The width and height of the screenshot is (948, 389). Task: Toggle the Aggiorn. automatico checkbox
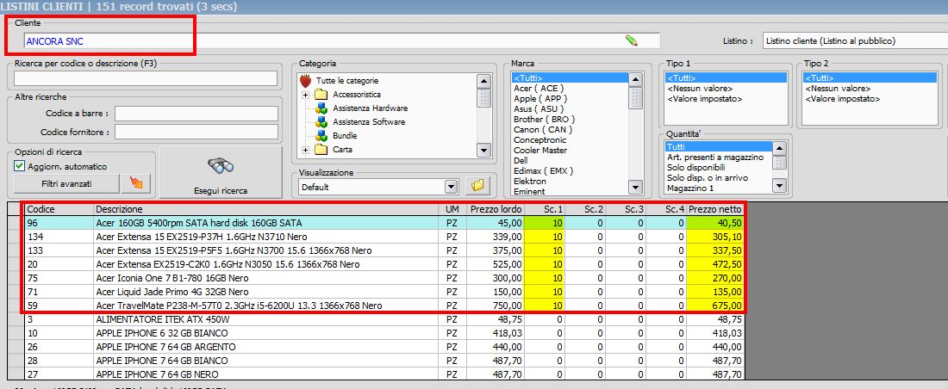[x=19, y=166]
